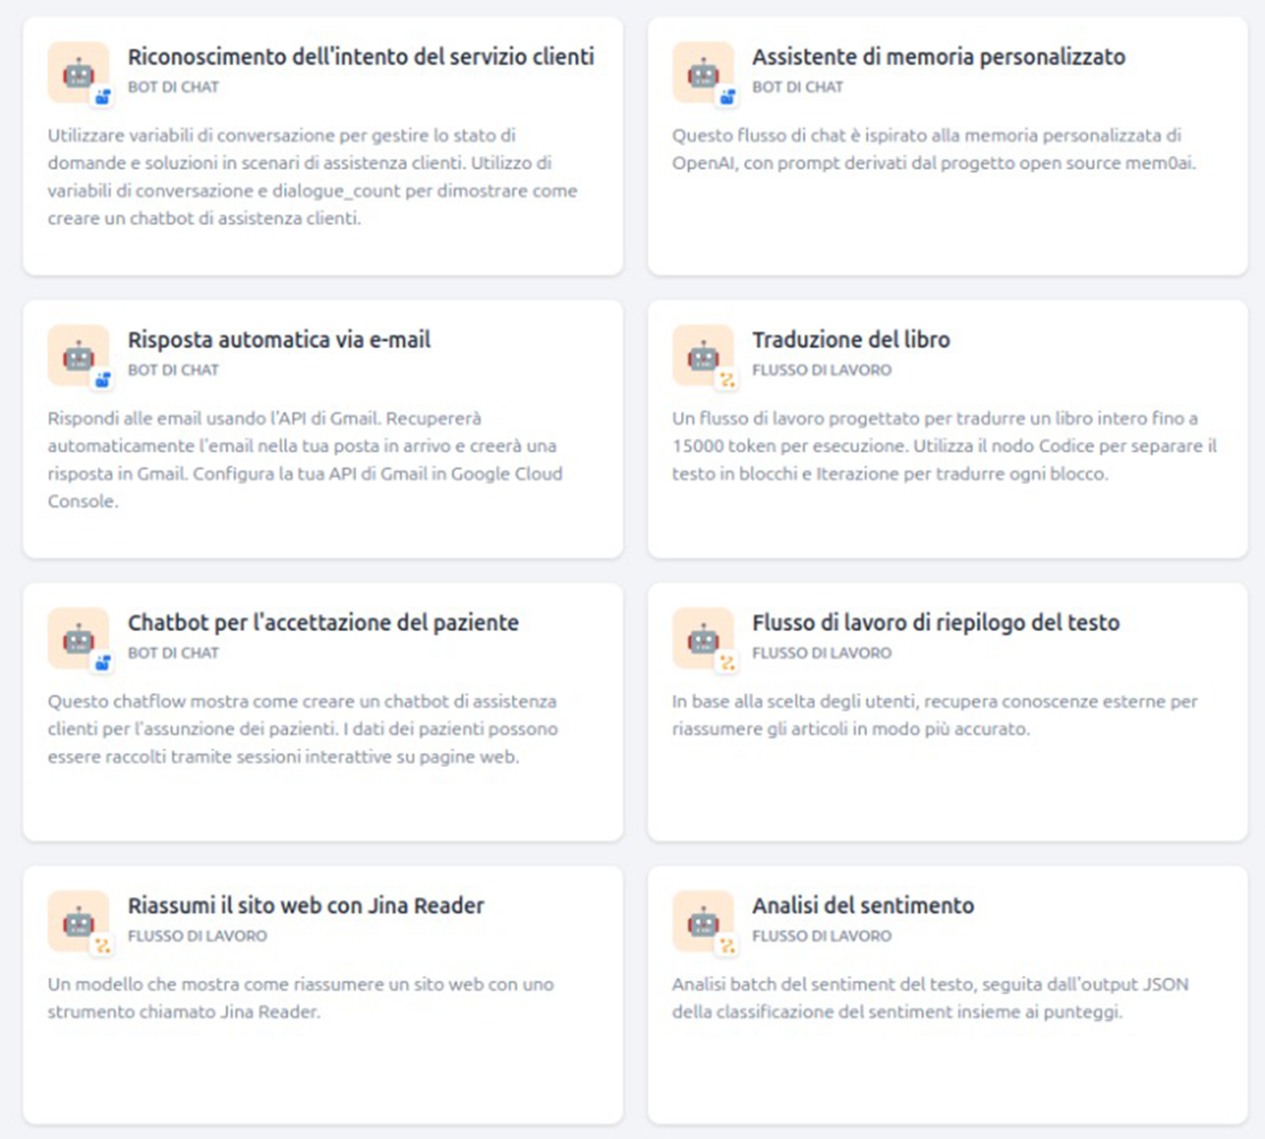
Task: Select Flusso di lavoro di riepilogo del testo title
Action: [936, 623]
